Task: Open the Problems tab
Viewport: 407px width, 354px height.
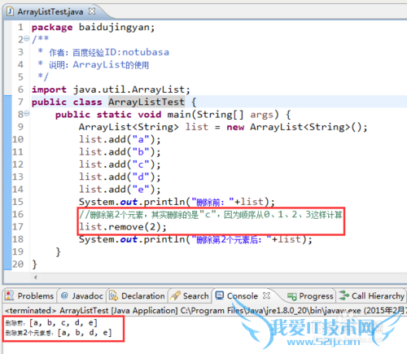Action: pyautogui.click(x=29, y=295)
